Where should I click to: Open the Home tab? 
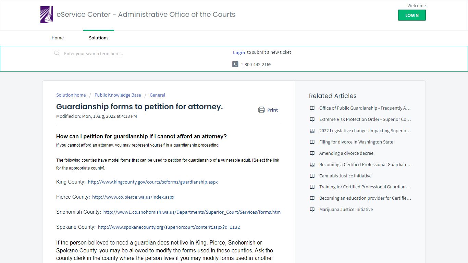[x=58, y=38]
